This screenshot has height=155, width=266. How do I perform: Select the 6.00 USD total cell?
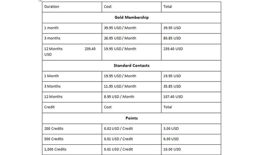tap(171, 139)
